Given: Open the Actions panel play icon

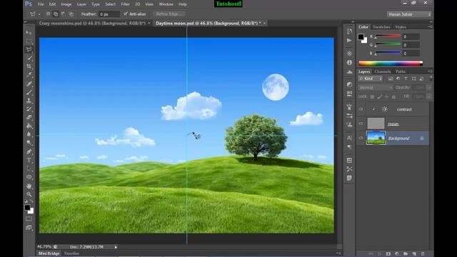Looking at the screenshot, I should click(x=349, y=41).
